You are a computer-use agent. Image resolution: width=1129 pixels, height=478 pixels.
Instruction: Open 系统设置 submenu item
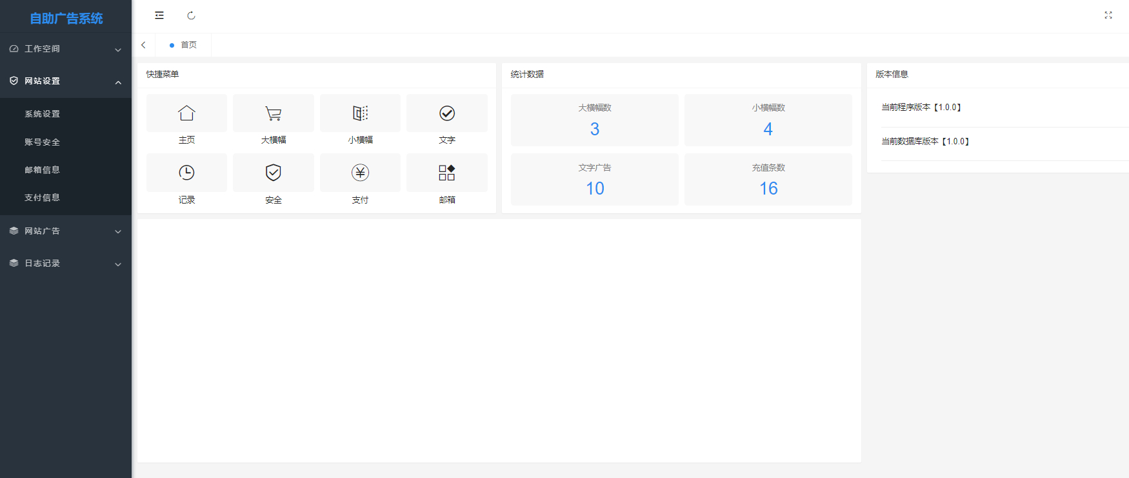[43, 114]
